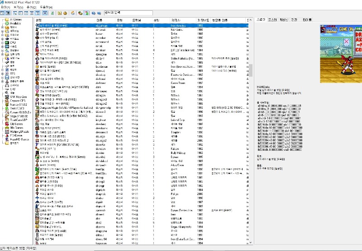Expand the CPU tree node
The height and width of the screenshot is (251, 362).
pos(3,42)
